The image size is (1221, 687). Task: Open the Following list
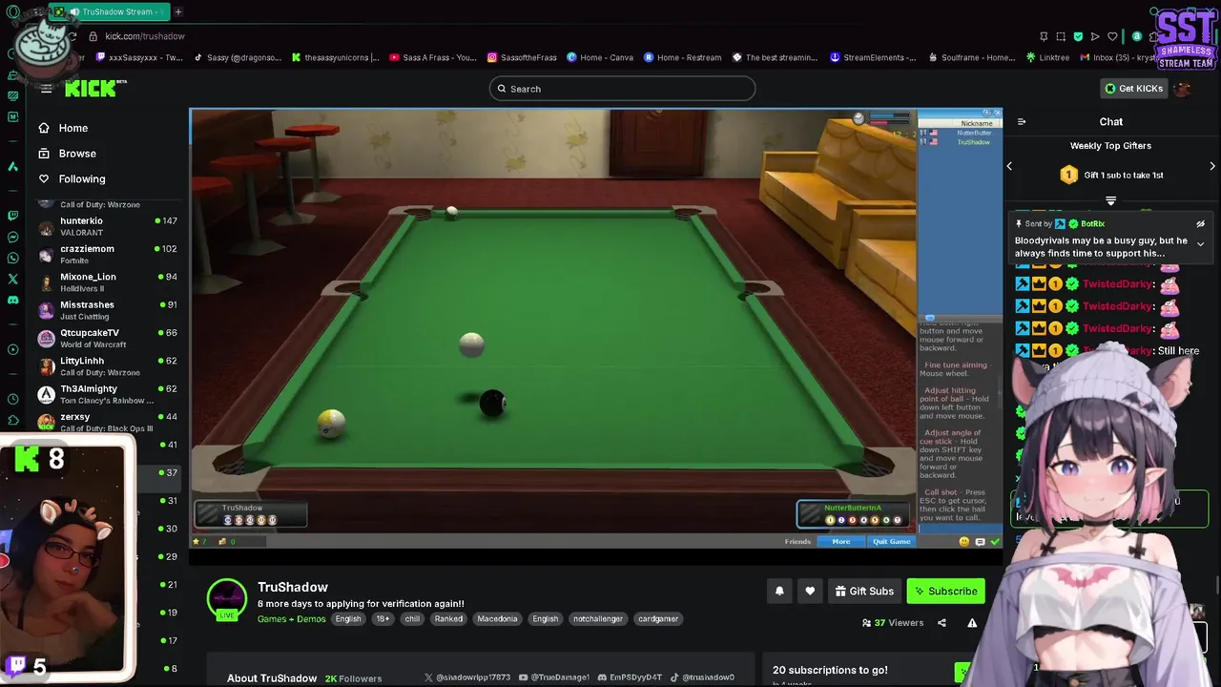point(72,178)
